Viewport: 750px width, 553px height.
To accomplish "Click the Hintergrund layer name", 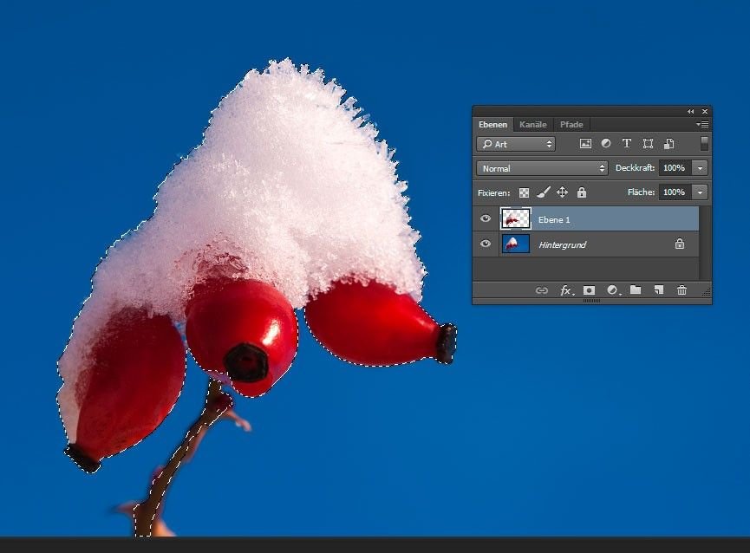I will [x=563, y=244].
